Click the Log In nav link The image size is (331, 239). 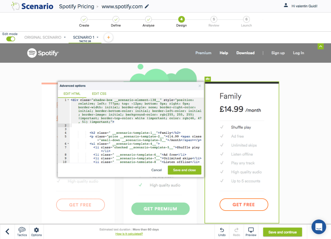click(298, 53)
